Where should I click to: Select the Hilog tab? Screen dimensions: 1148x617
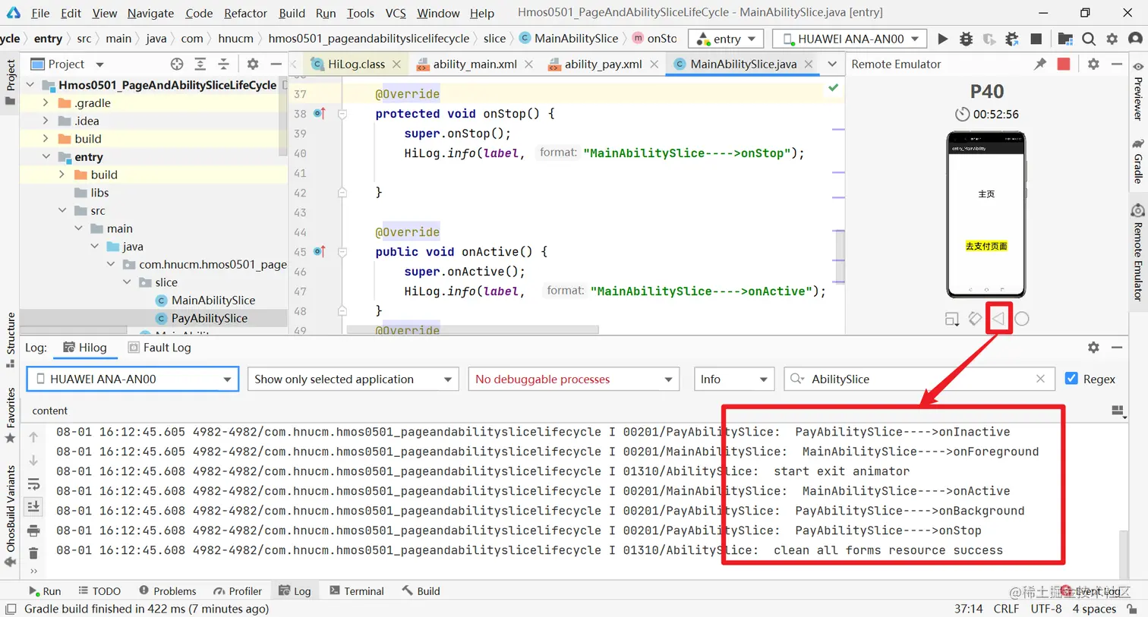pos(85,347)
